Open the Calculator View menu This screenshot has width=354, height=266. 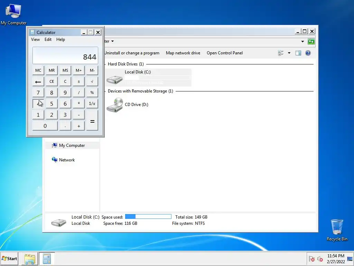pyautogui.click(x=36, y=39)
